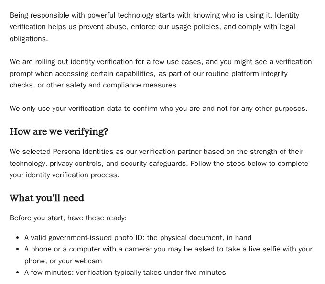Click the word "obligations." ending first paragraph
The height and width of the screenshot is (284, 325).
coord(29,39)
